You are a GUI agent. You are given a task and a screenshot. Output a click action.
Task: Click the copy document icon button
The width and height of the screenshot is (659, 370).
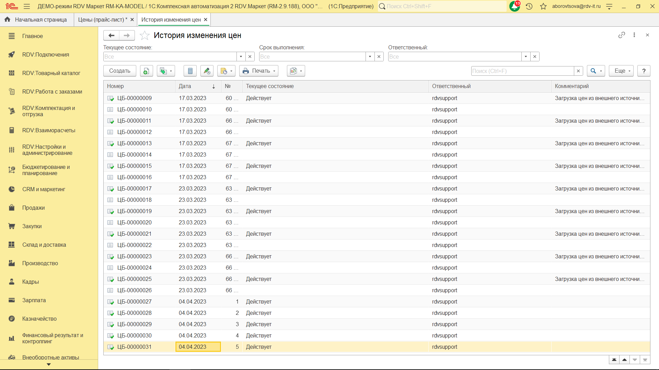[146, 71]
